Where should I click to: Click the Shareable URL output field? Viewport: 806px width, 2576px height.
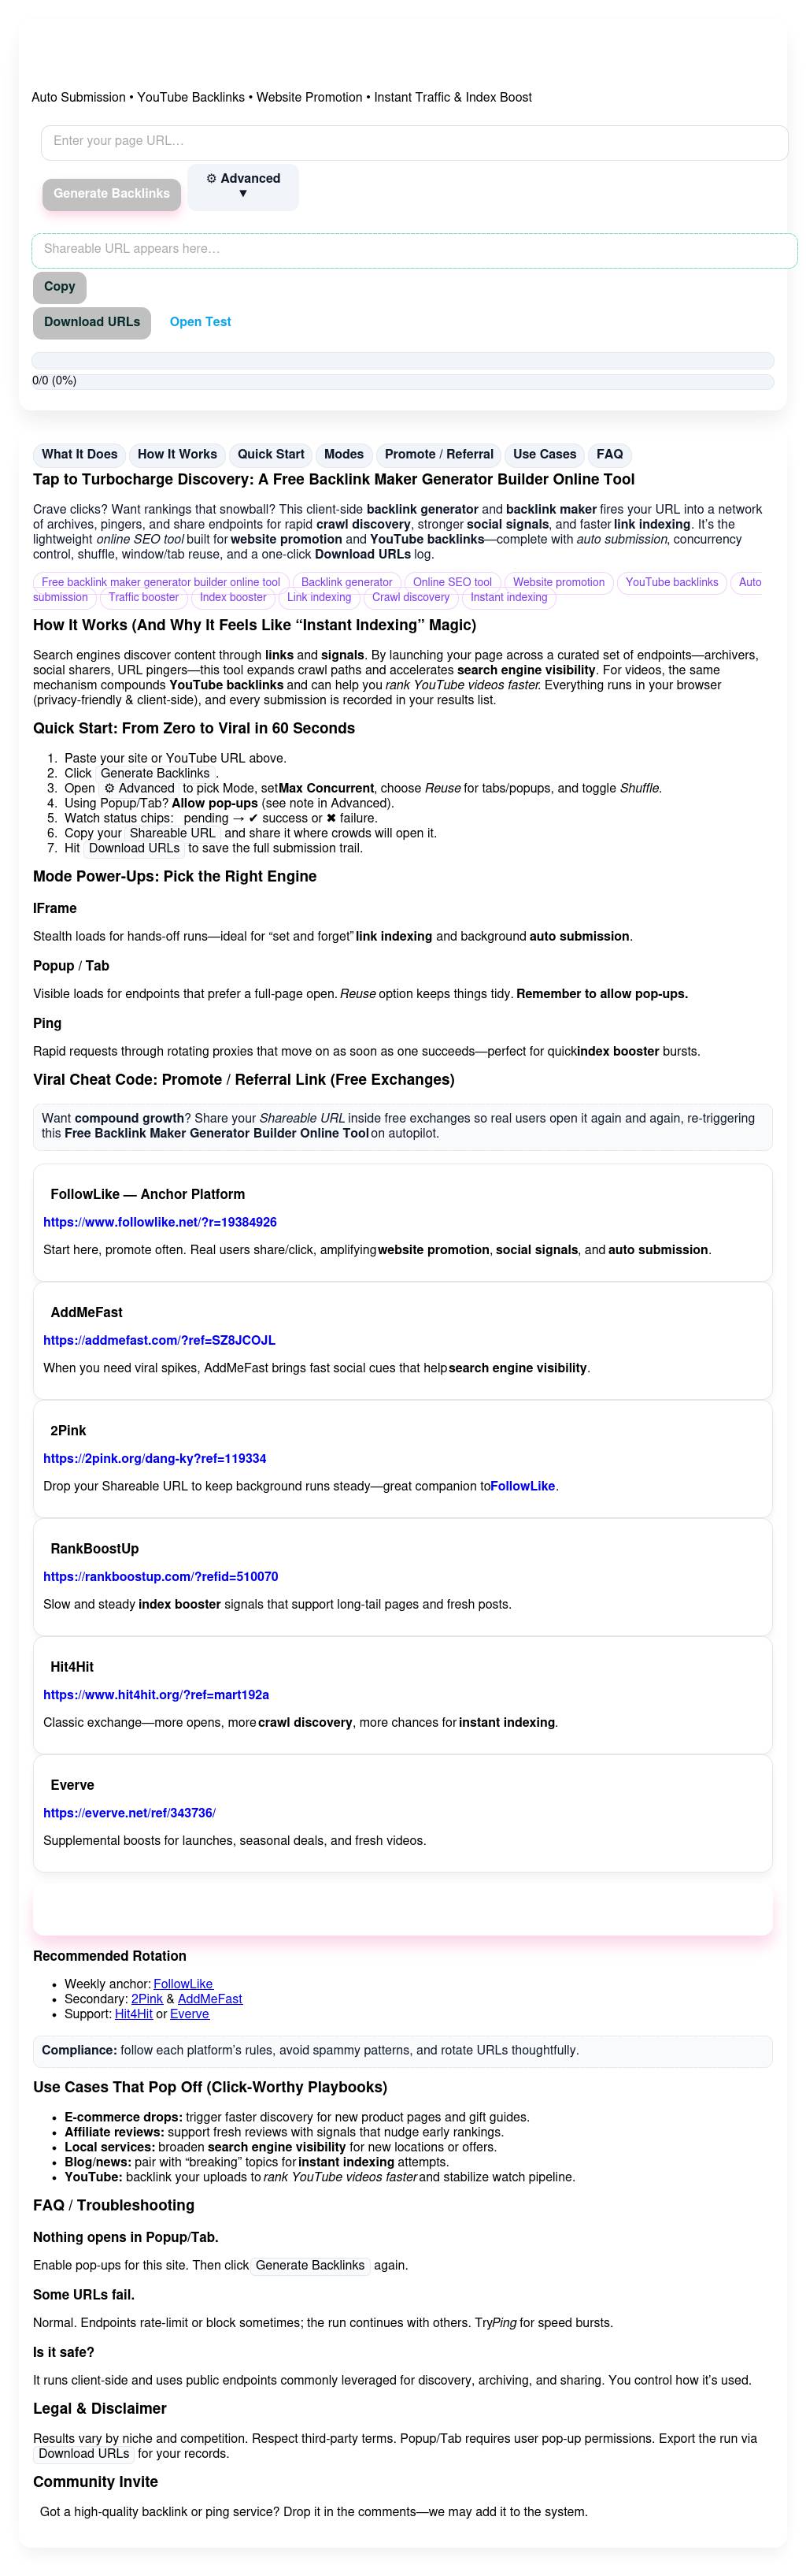point(413,250)
